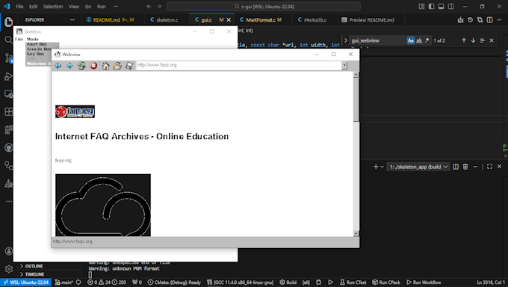Open the Accounts icon in activity bar
Screen dimensions: 508x287
pos(9,251)
